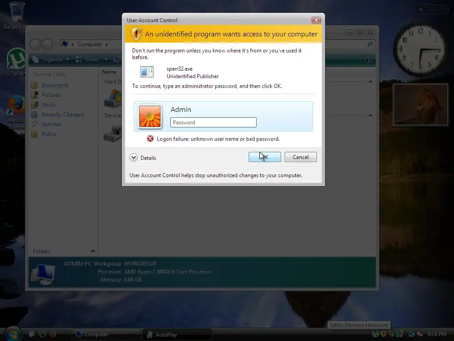The height and width of the screenshot is (341, 454).
Task: Close the User Account Control dialog
Action: click(x=316, y=20)
